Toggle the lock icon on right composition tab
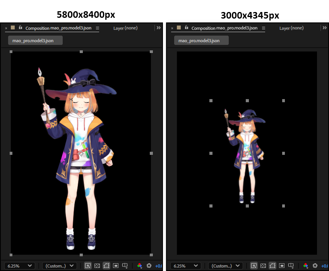The height and width of the screenshot is (271, 329). (186, 27)
